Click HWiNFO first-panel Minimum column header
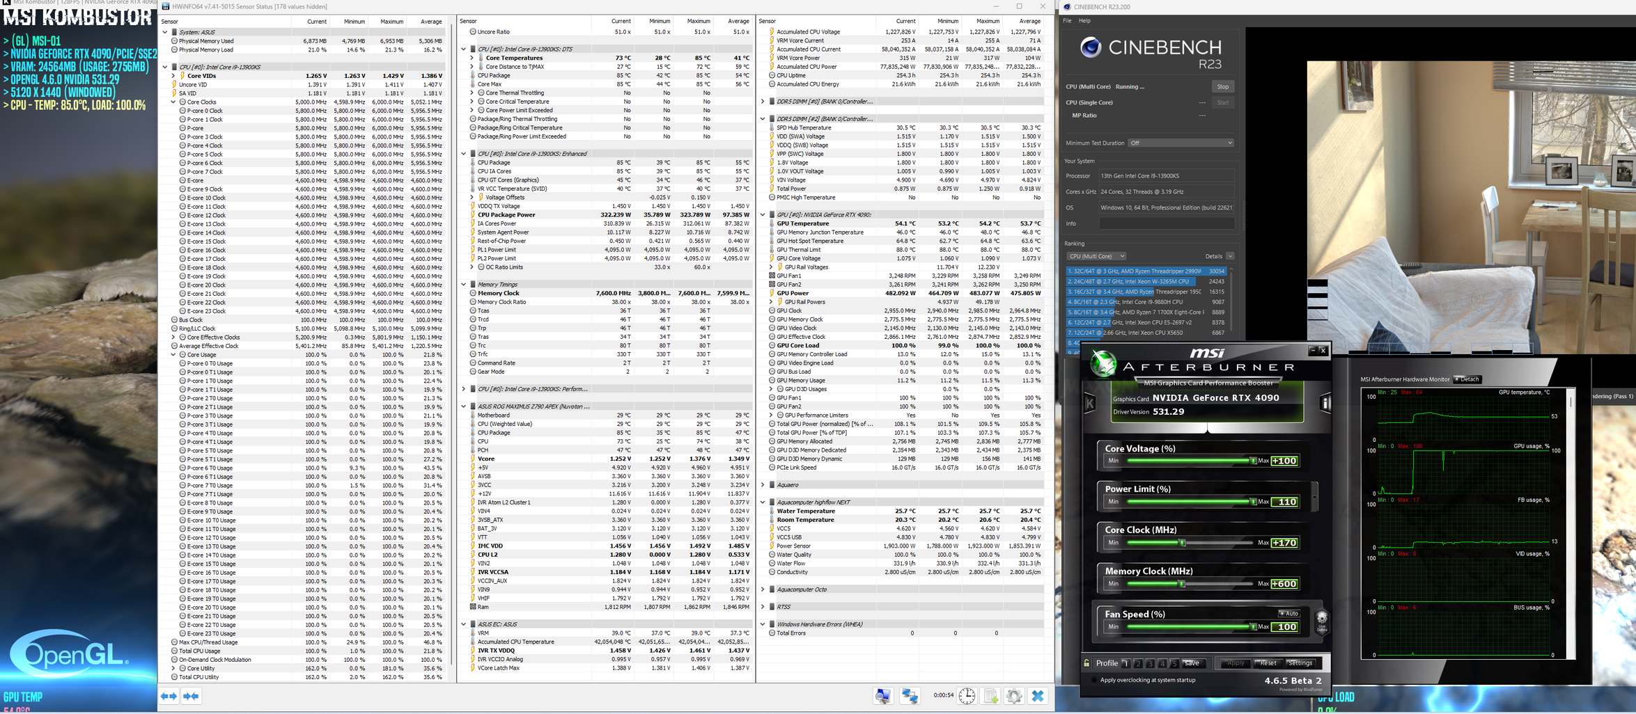The width and height of the screenshot is (1636, 714). coord(354,22)
